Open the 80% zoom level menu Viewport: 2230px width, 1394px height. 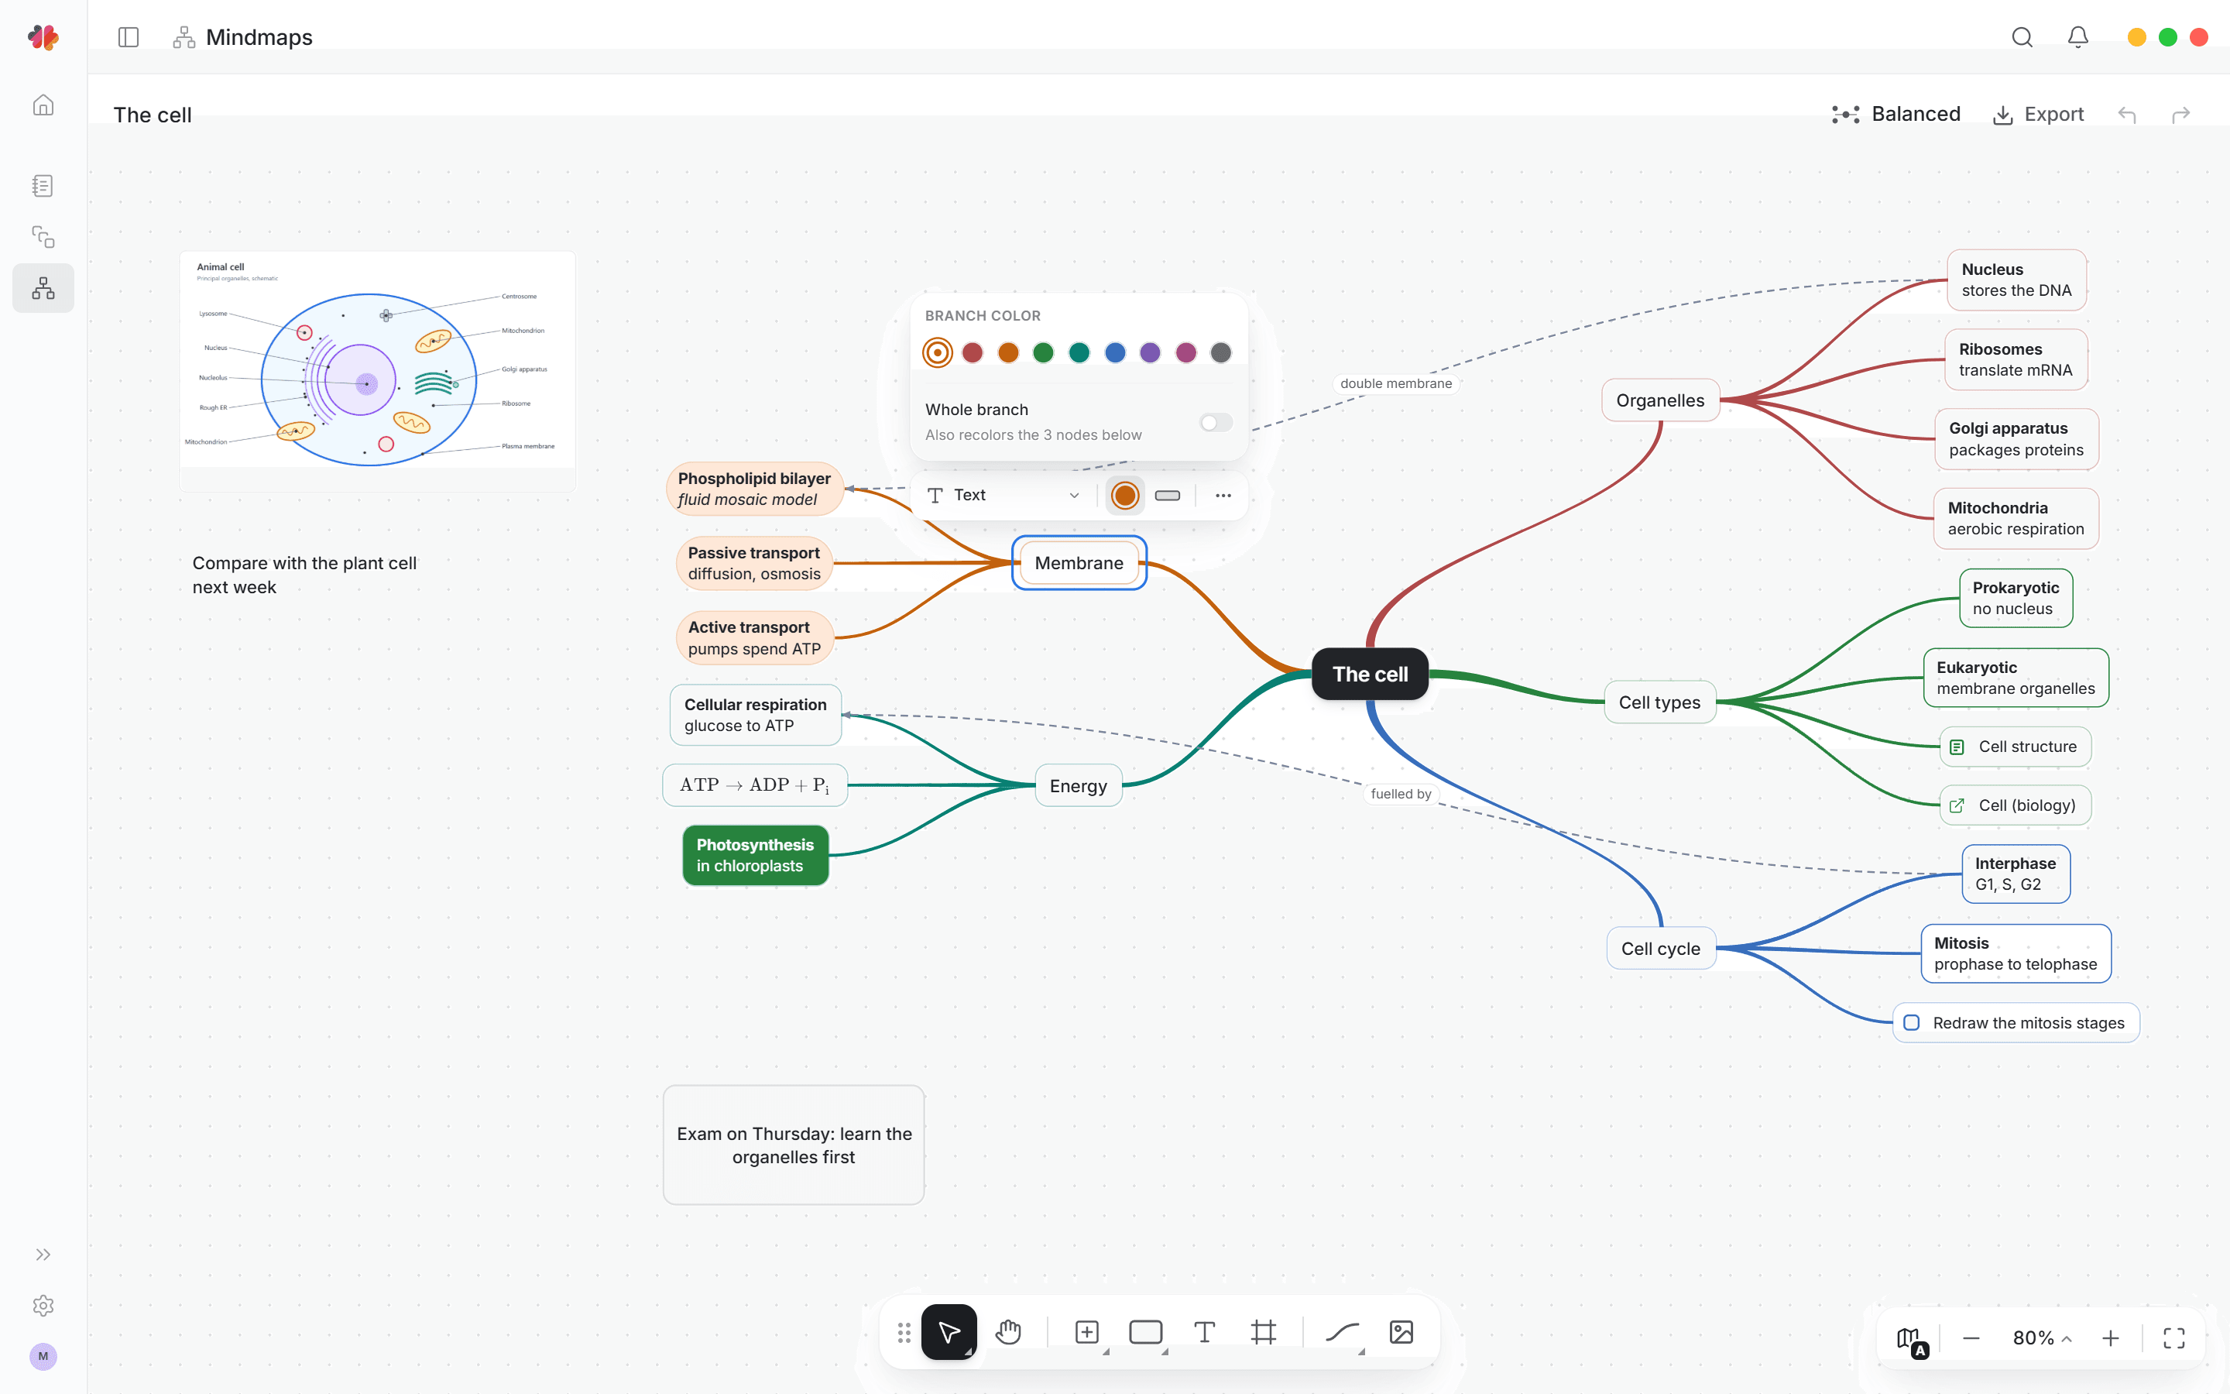click(2041, 1337)
